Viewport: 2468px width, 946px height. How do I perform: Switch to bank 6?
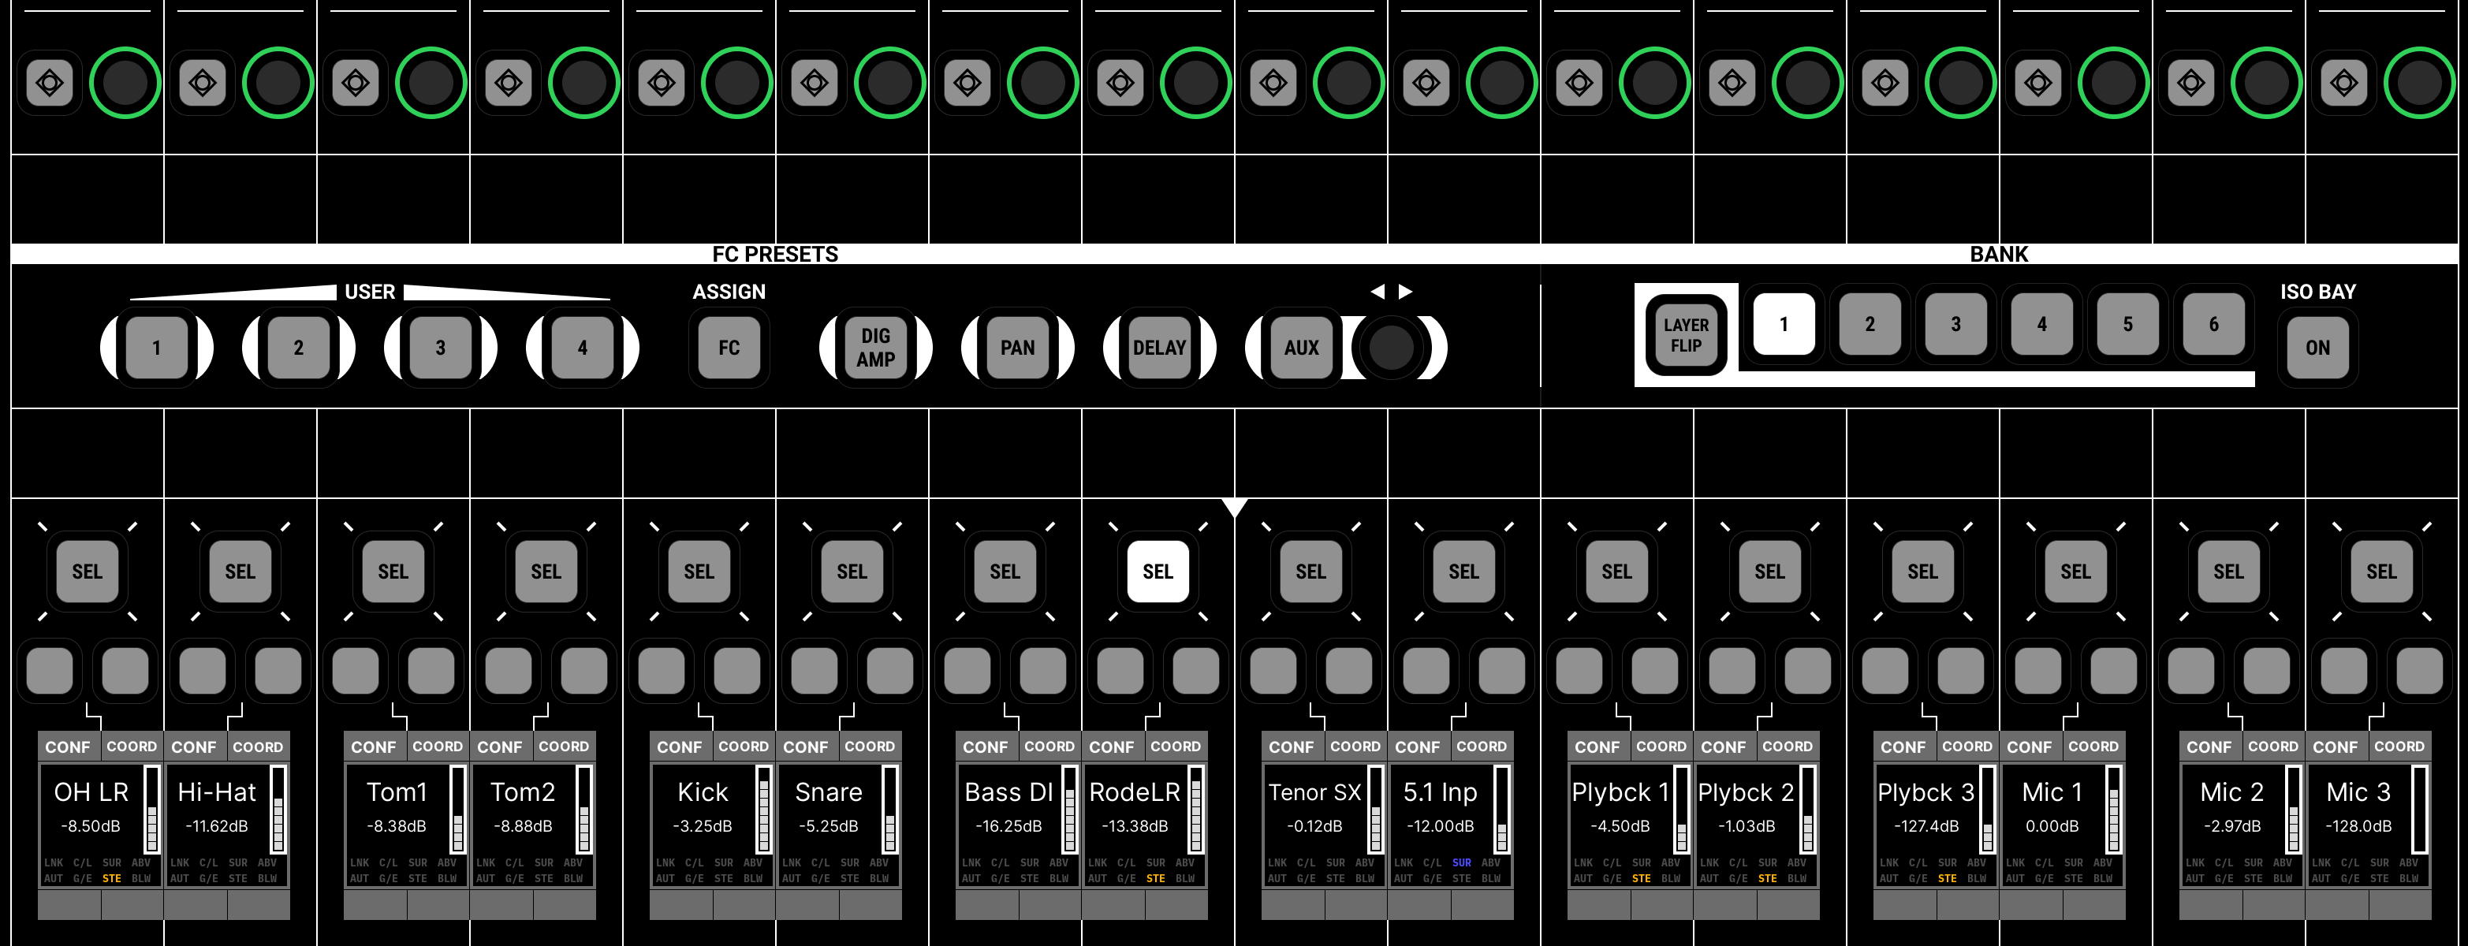(2213, 325)
